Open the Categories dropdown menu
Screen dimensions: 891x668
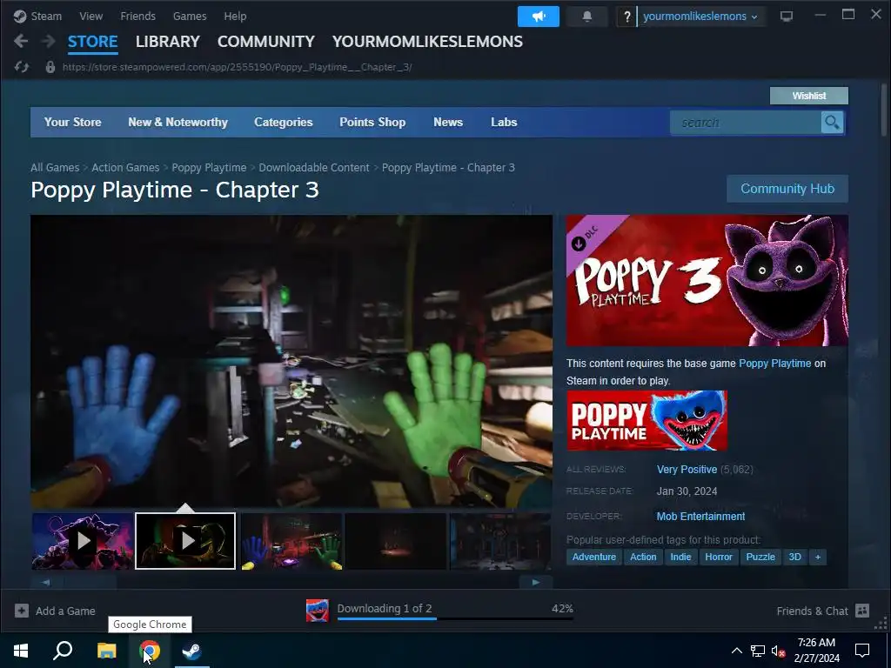[x=283, y=122]
